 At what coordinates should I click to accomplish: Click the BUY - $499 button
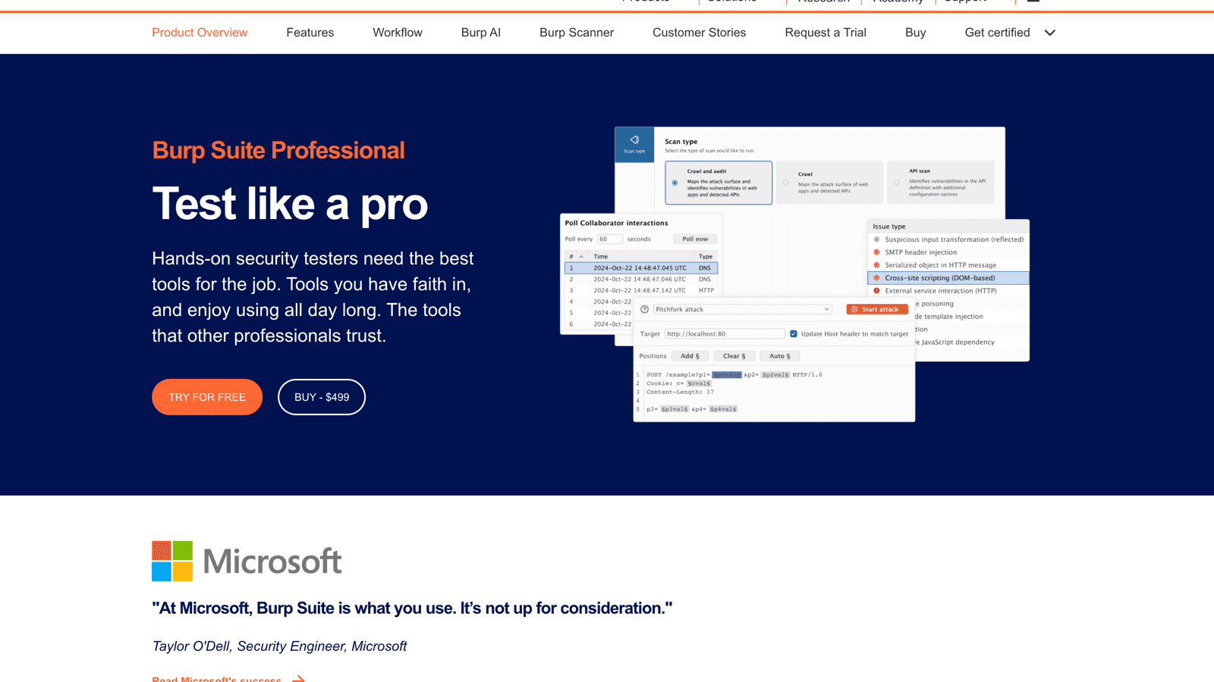pos(322,397)
